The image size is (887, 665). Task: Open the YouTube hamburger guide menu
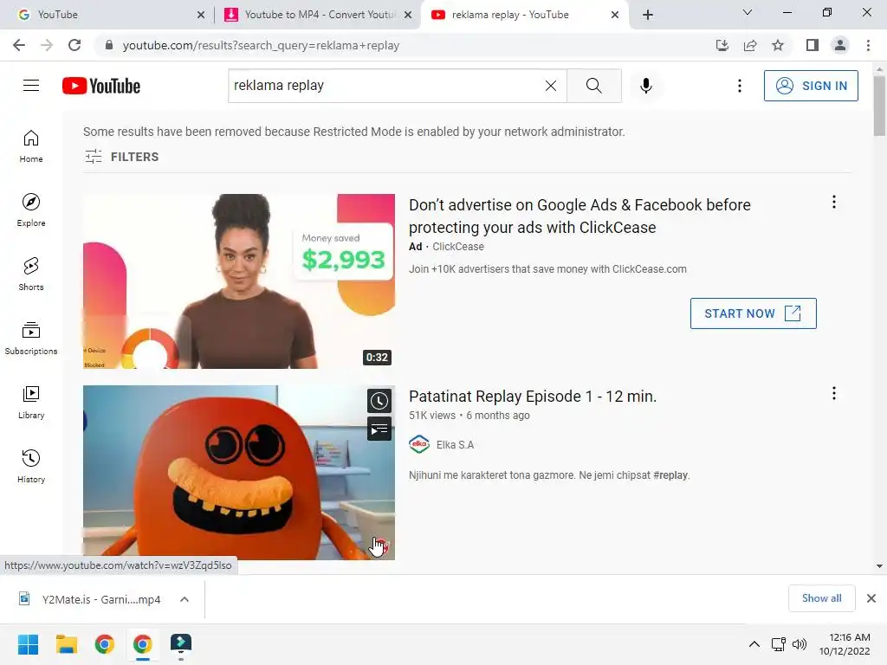click(31, 86)
